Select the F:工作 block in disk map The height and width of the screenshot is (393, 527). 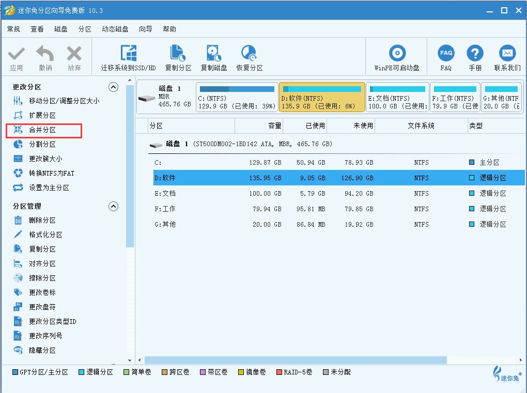click(455, 98)
